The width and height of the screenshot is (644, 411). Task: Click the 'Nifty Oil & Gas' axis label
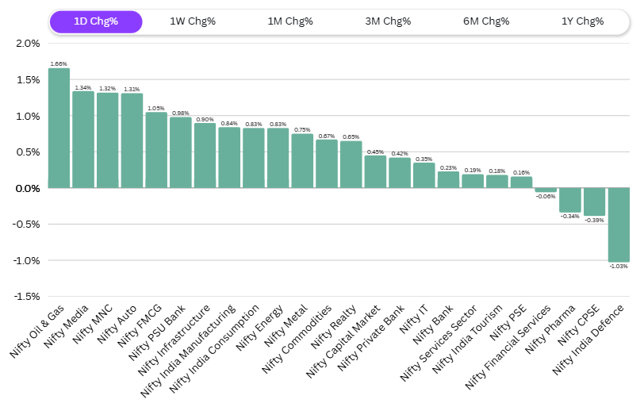click(37, 331)
